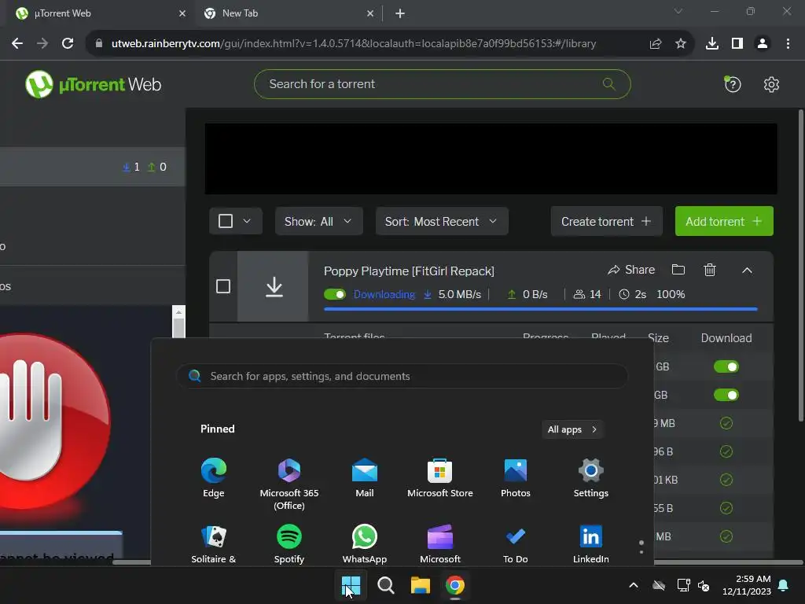Click the Chrome address bar URL
This screenshot has width=805, height=604.
pyautogui.click(x=354, y=44)
